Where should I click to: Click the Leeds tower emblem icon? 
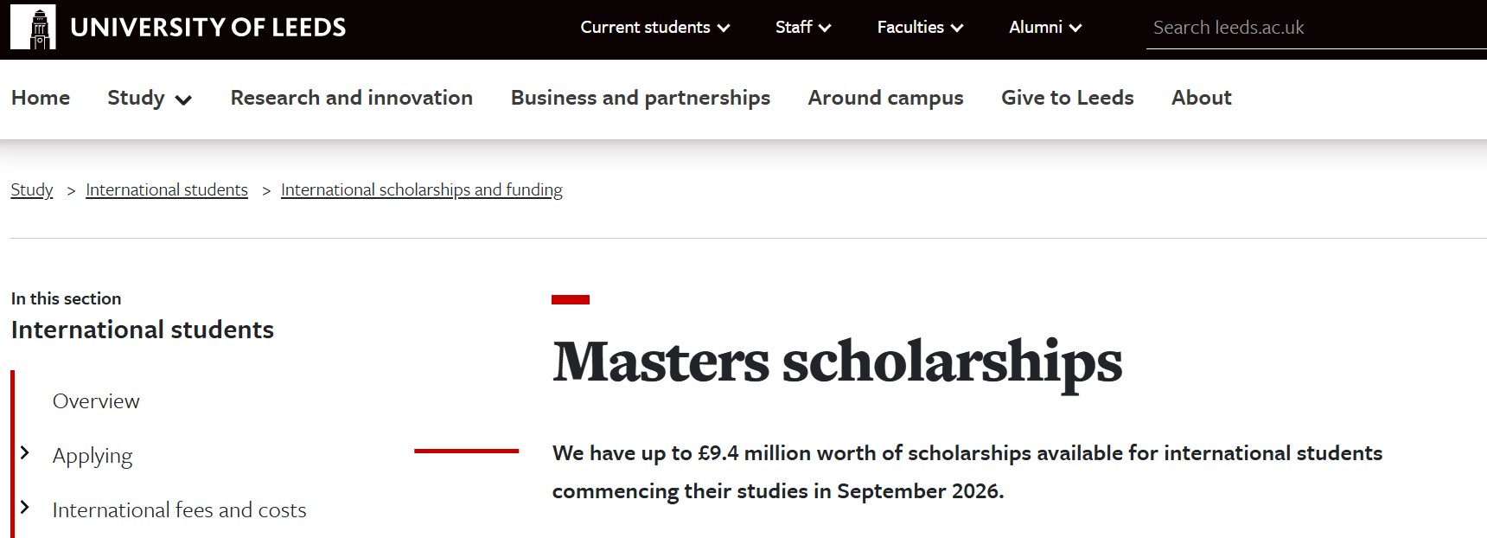(x=35, y=27)
